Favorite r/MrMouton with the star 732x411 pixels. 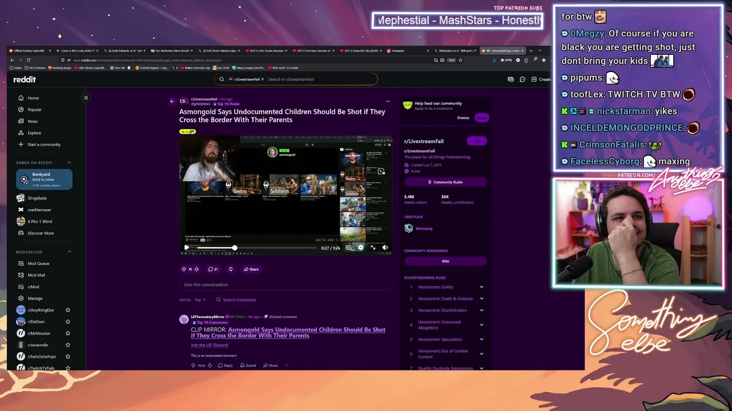[x=67, y=333]
